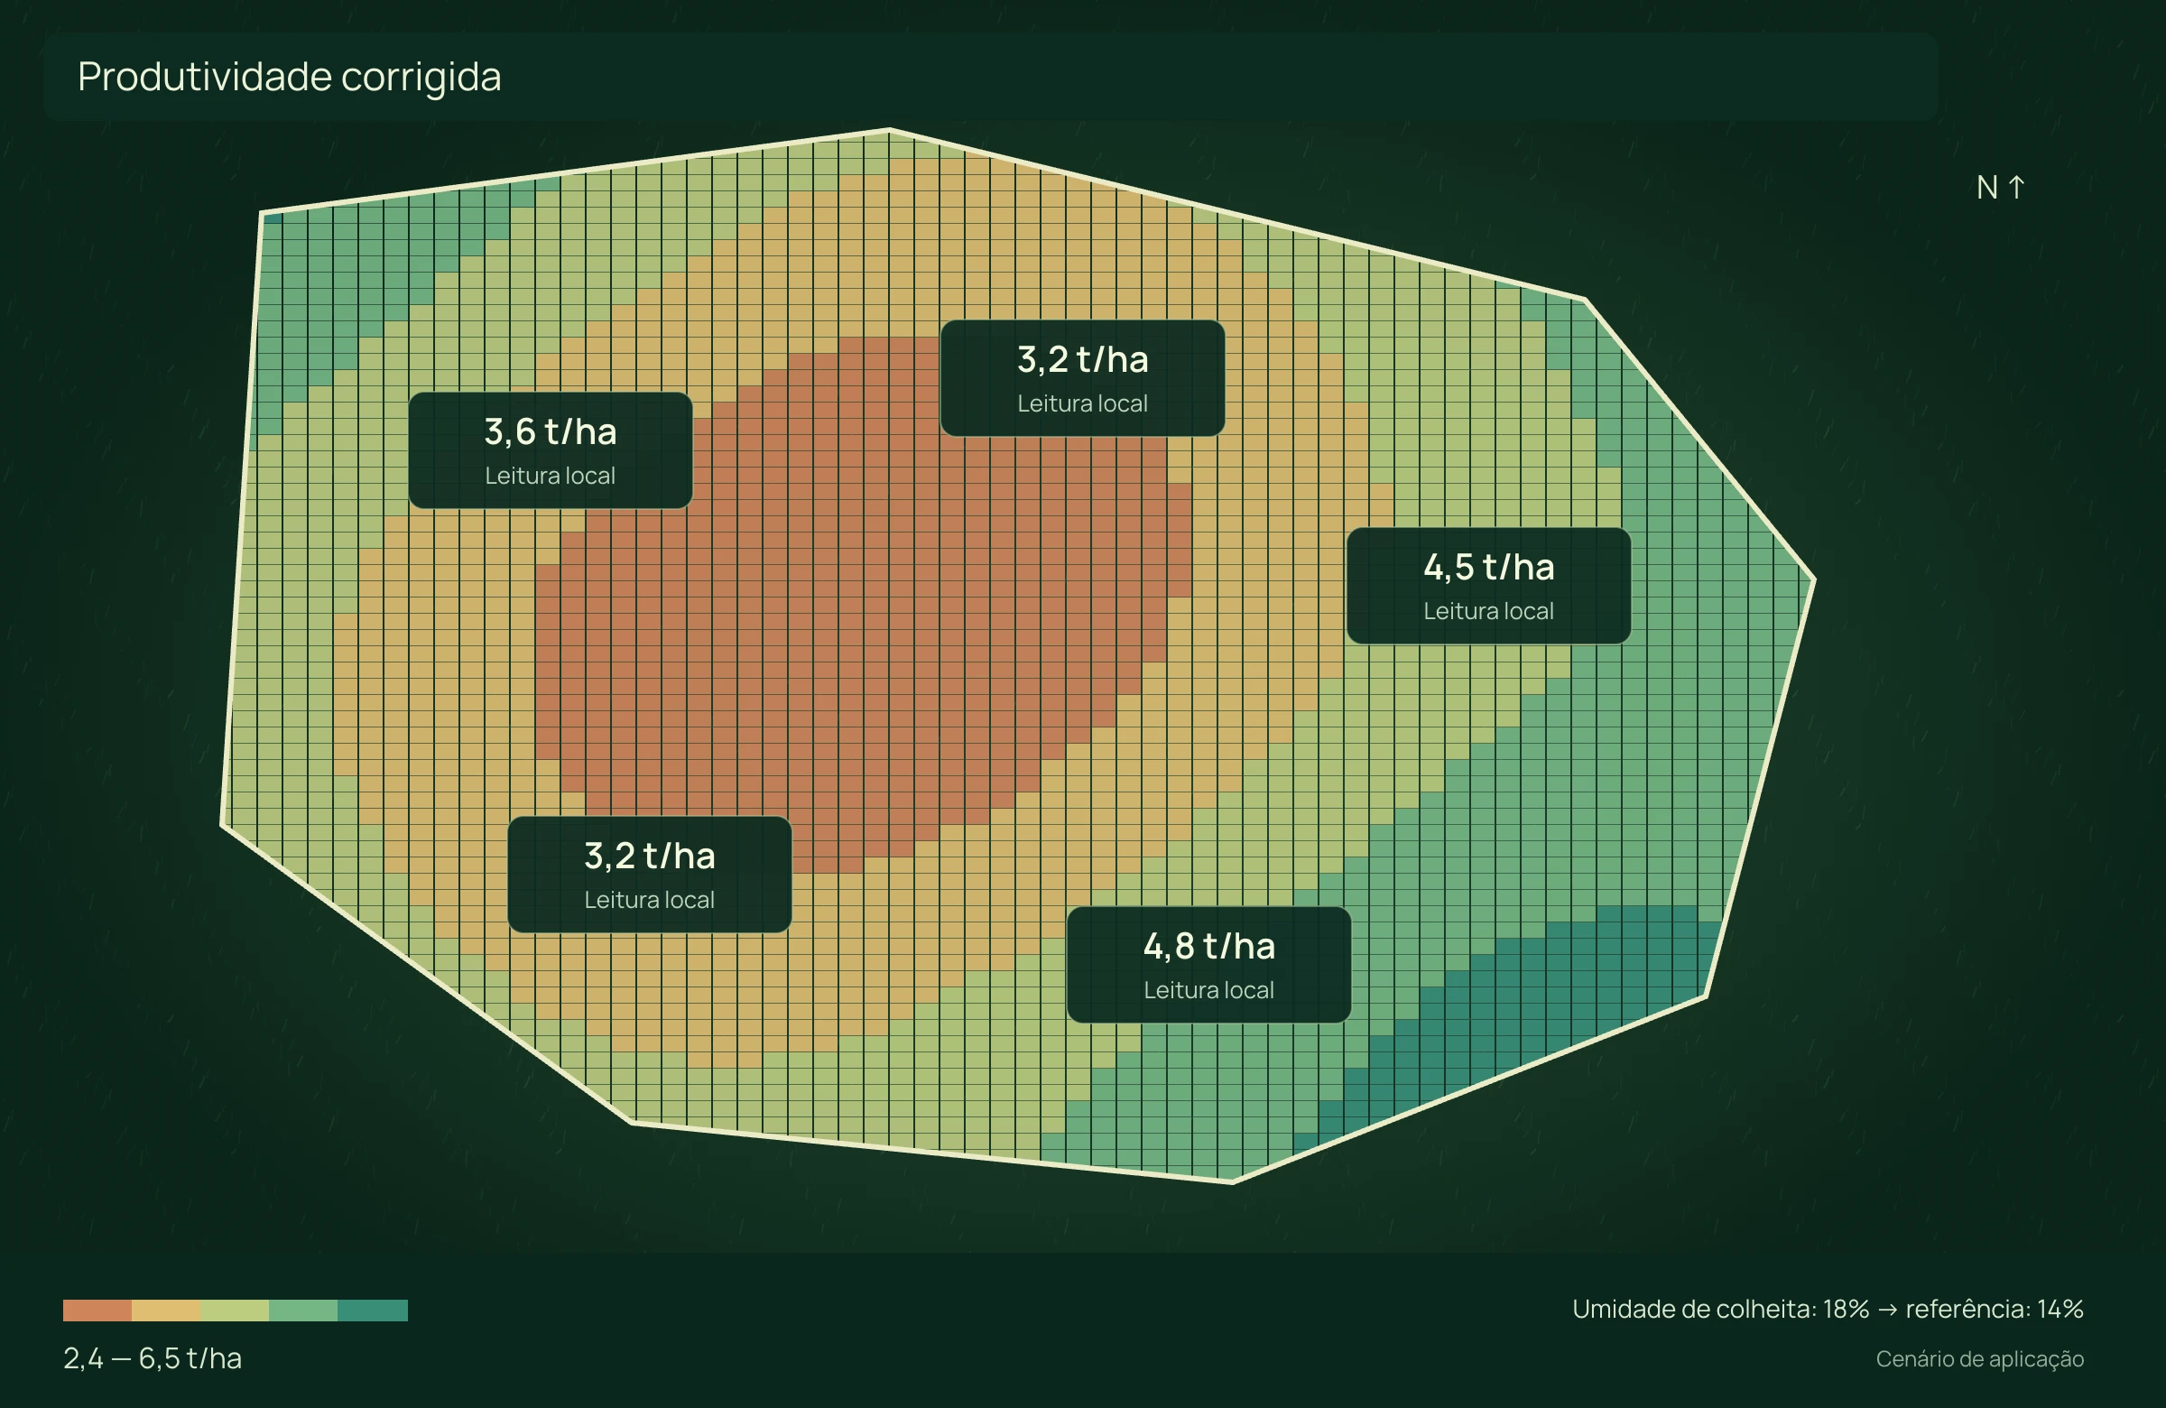
Task: Click the referência: 14% moisture value
Action: click(1995, 1309)
